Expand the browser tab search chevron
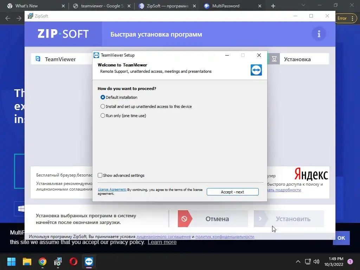This screenshot has width=360, height=270. point(303,5)
